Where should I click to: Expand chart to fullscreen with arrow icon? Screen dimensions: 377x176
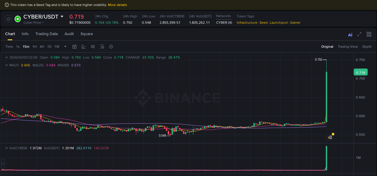click(359, 34)
